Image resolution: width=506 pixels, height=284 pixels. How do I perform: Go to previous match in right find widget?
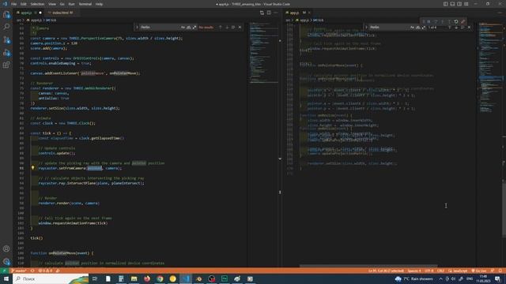(450, 28)
